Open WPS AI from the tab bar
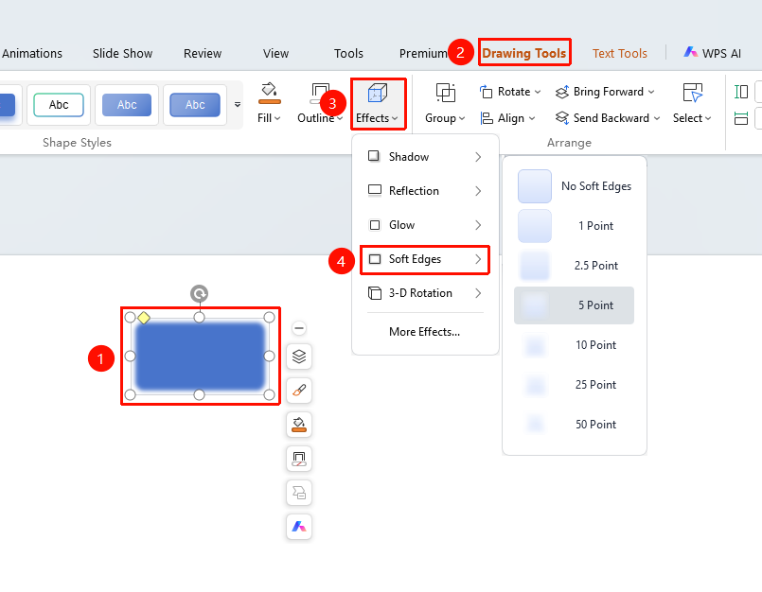762x592 pixels. click(x=713, y=53)
